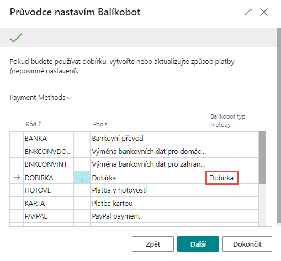Viewport: 281px width, 261px height.
Task: Sort by the Kód column header
Action: click(x=34, y=124)
